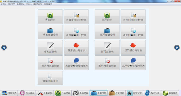Switch to the 立沖報表 recycle tab

(x=63, y=93)
